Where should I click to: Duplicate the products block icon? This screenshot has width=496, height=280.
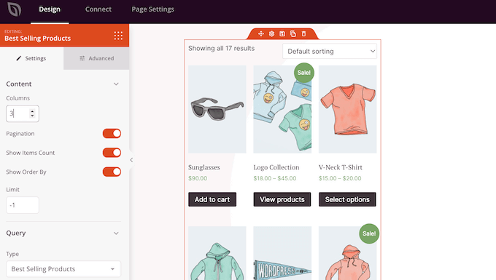[x=293, y=33]
